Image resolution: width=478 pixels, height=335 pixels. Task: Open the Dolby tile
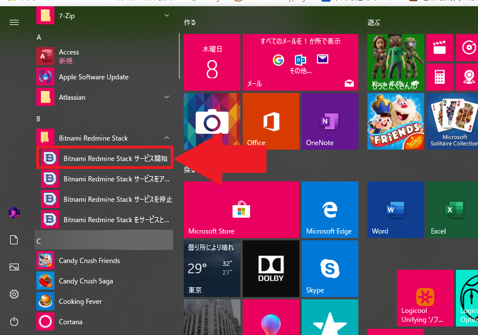click(271, 269)
